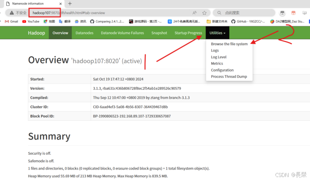Click the Started timestamp value

[x=118, y=79]
